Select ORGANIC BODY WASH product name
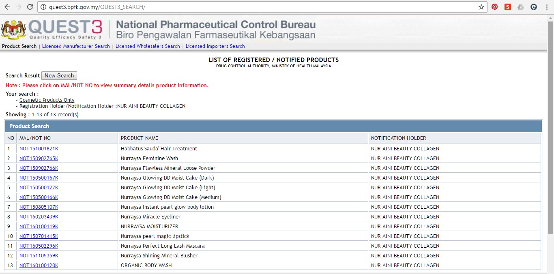This screenshot has width=554, height=274. click(x=146, y=265)
